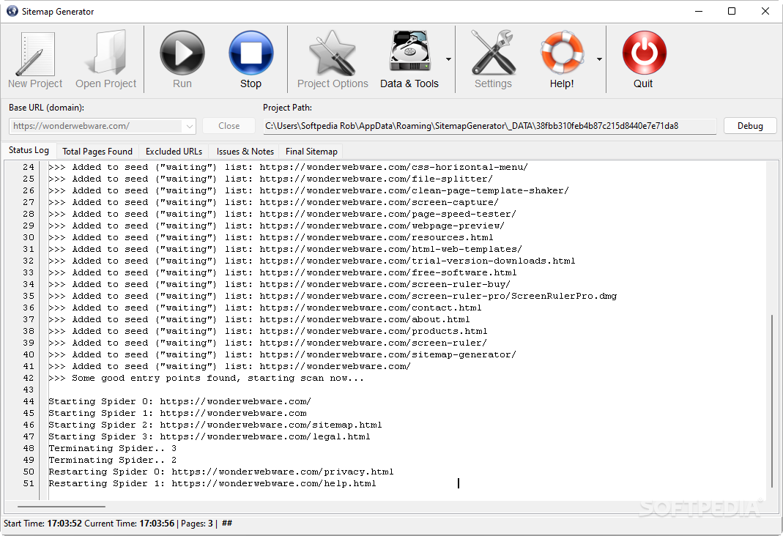Open the Excluded URLs tab
The image size is (783, 536).
174,152
